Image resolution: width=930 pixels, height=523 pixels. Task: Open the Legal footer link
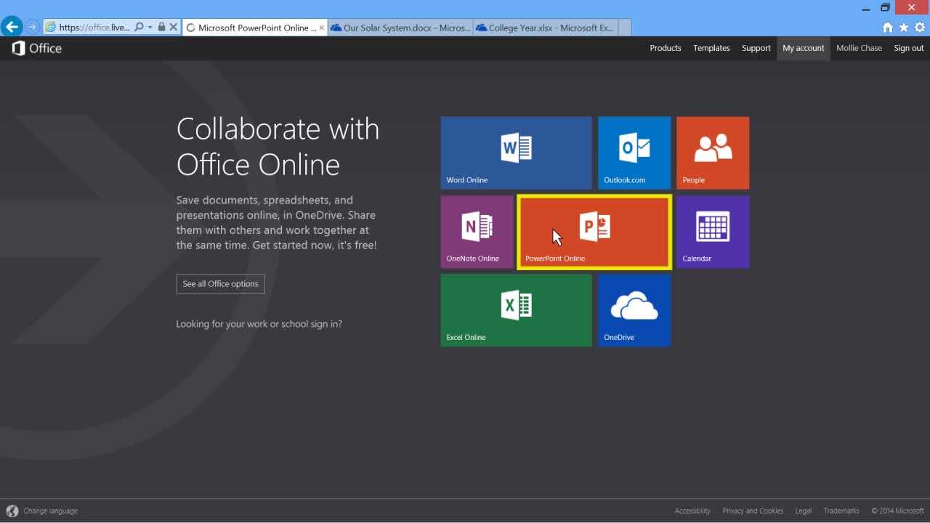(x=803, y=511)
